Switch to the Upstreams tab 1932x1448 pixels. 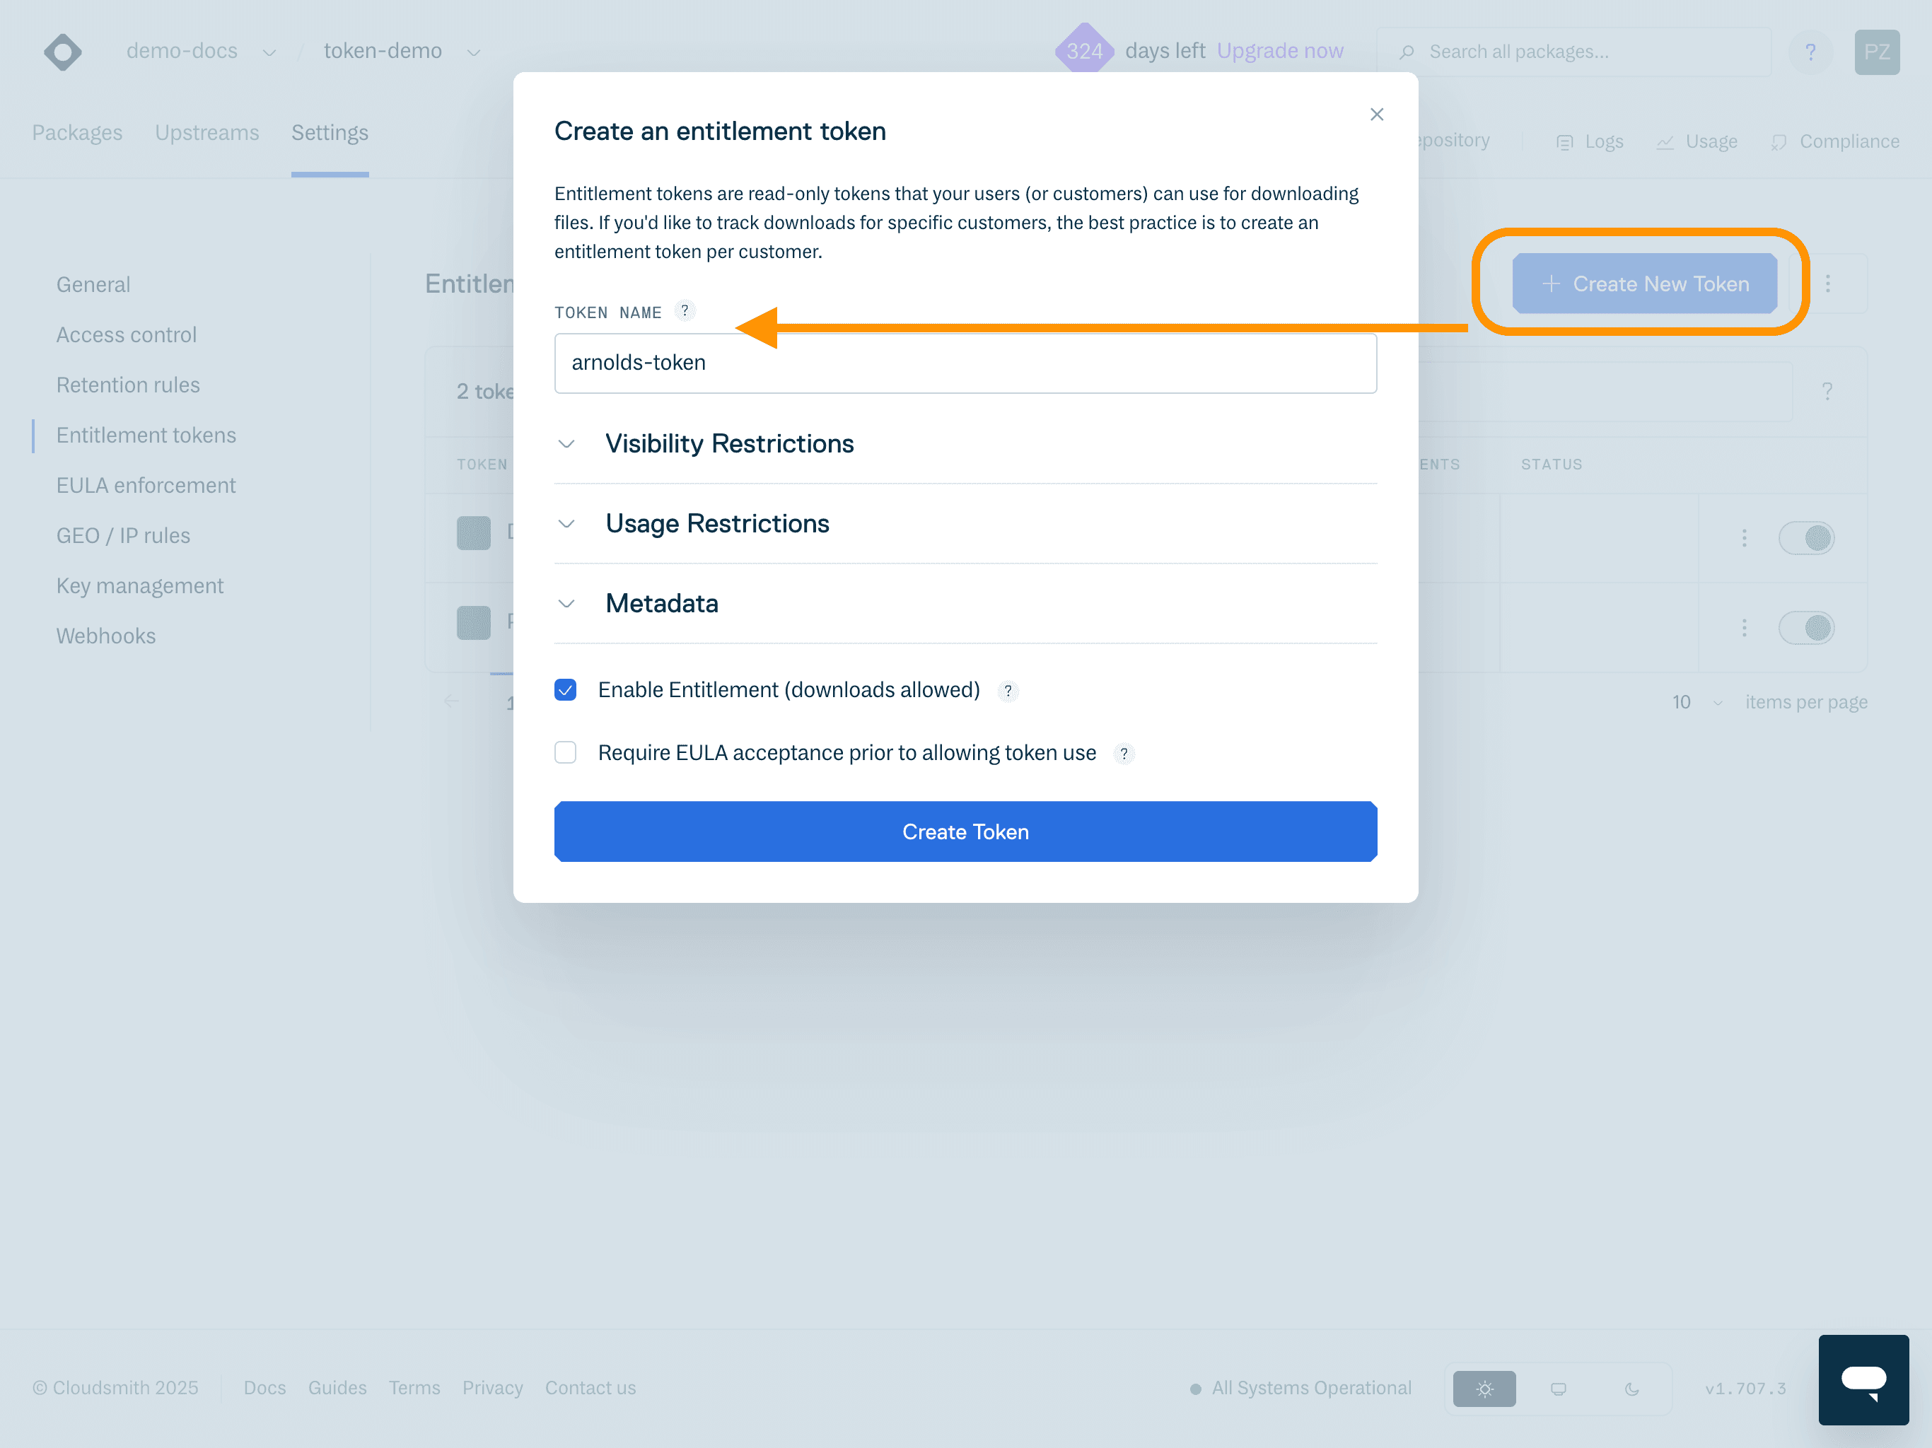(207, 133)
